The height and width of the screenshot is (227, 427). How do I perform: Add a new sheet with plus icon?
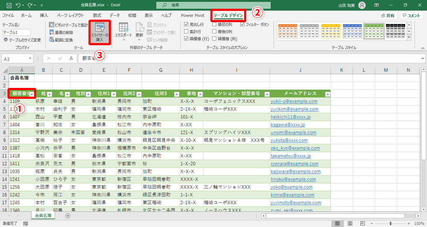68,216
